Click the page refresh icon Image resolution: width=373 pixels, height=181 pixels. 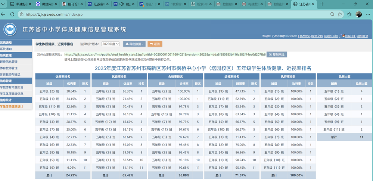(x=12, y=15)
